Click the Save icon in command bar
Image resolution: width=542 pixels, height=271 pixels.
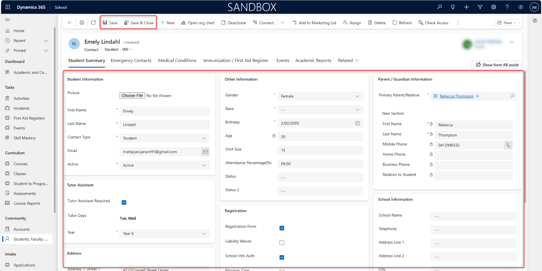(x=105, y=23)
